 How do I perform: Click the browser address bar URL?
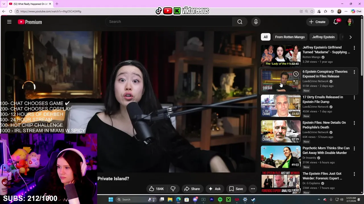[x=51, y=11]
